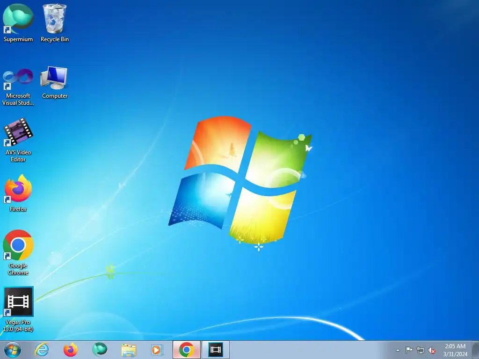The width and height of the screenshot is (479, 359).
Task: Launch Firefox from the taskbar
Action: pyautogui.click(x=71, y=350)
